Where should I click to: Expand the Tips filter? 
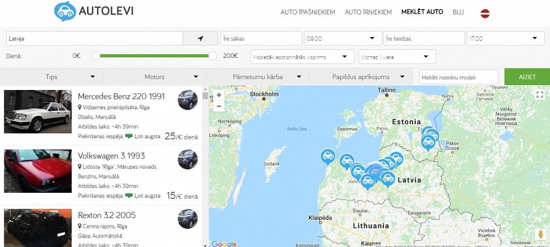tap(52, 77)
